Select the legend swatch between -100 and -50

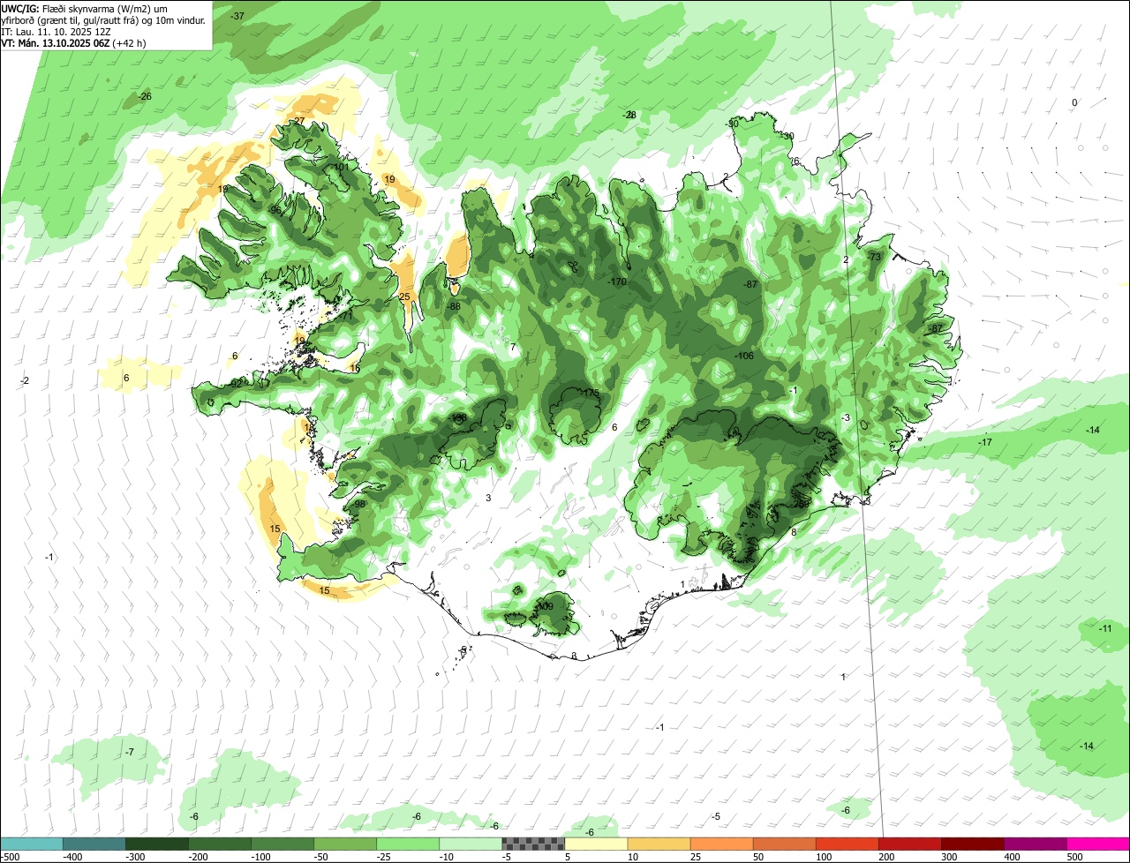pos(282,844)
